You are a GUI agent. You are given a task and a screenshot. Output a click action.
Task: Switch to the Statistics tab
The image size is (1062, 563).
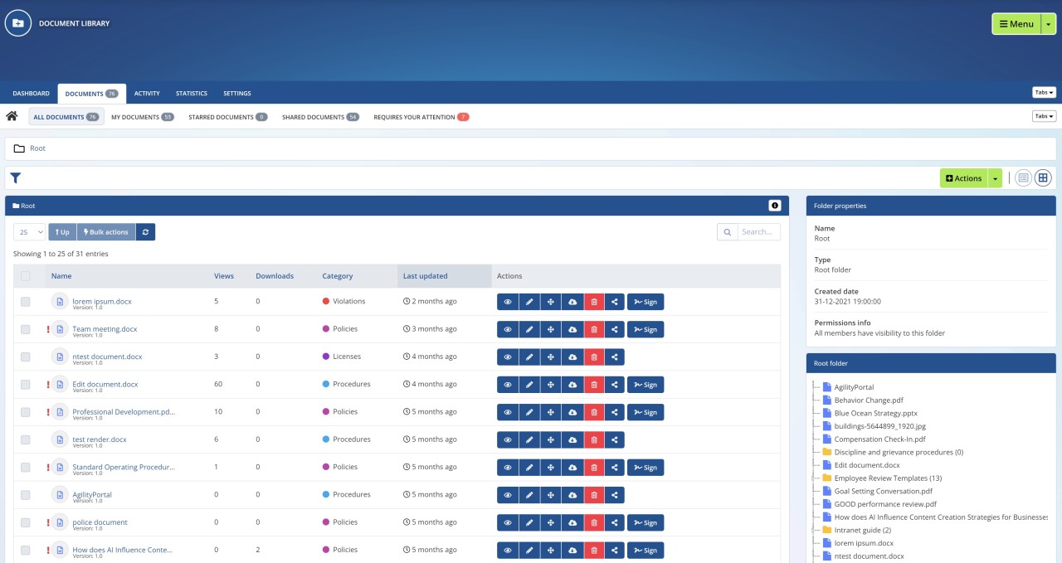[x=192, y=94]
